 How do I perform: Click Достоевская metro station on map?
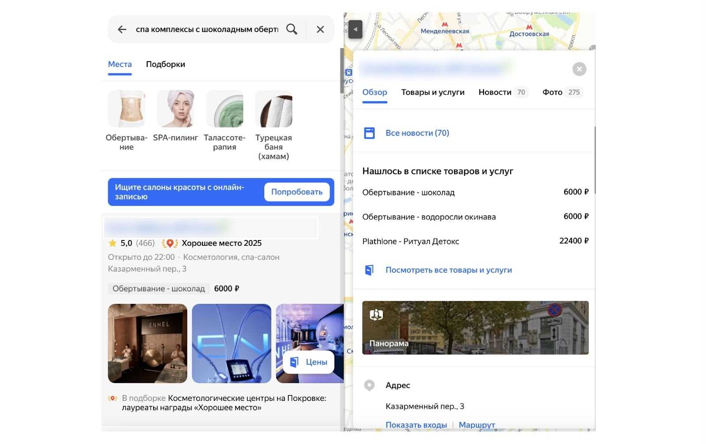[x=529, y=31]
